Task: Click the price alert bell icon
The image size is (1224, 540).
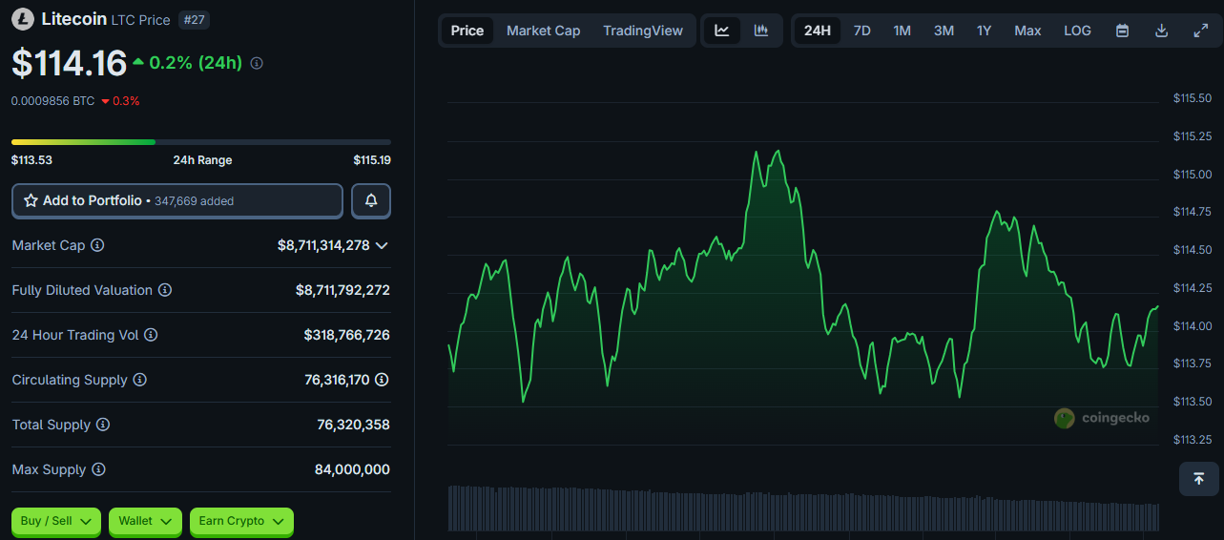Action: [x=371, y=201]
